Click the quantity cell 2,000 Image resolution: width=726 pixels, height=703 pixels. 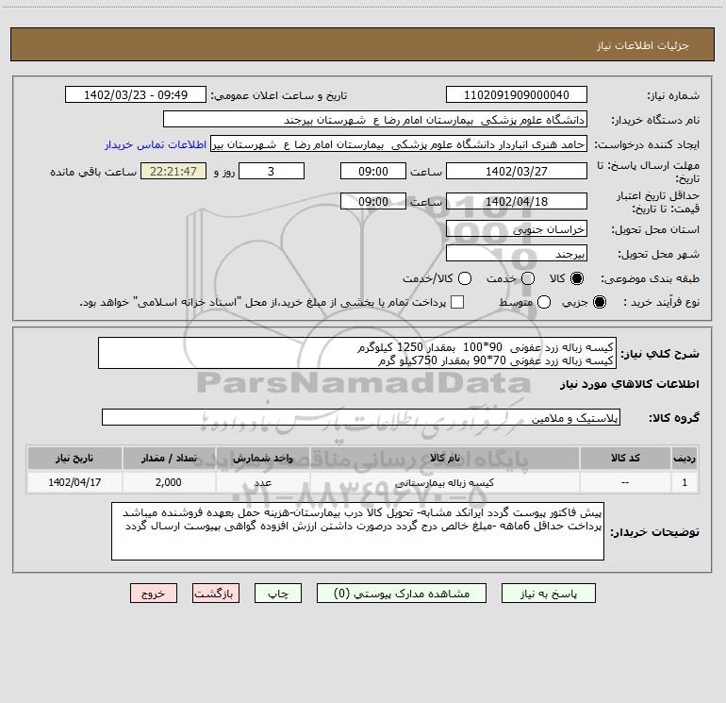pyautogui.click(x=169, y=482)
